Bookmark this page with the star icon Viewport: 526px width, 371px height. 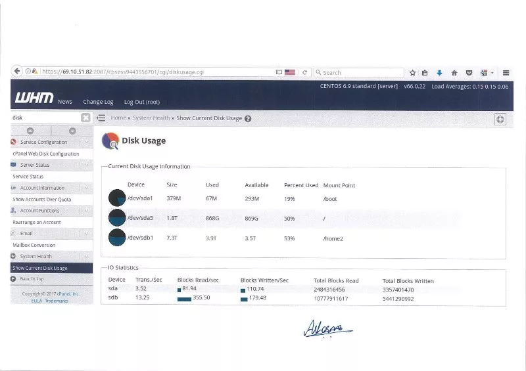pos(413,73)
